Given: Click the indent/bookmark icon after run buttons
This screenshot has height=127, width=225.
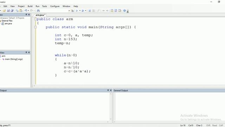Looking at the screenshot, I should coord(90,11).
